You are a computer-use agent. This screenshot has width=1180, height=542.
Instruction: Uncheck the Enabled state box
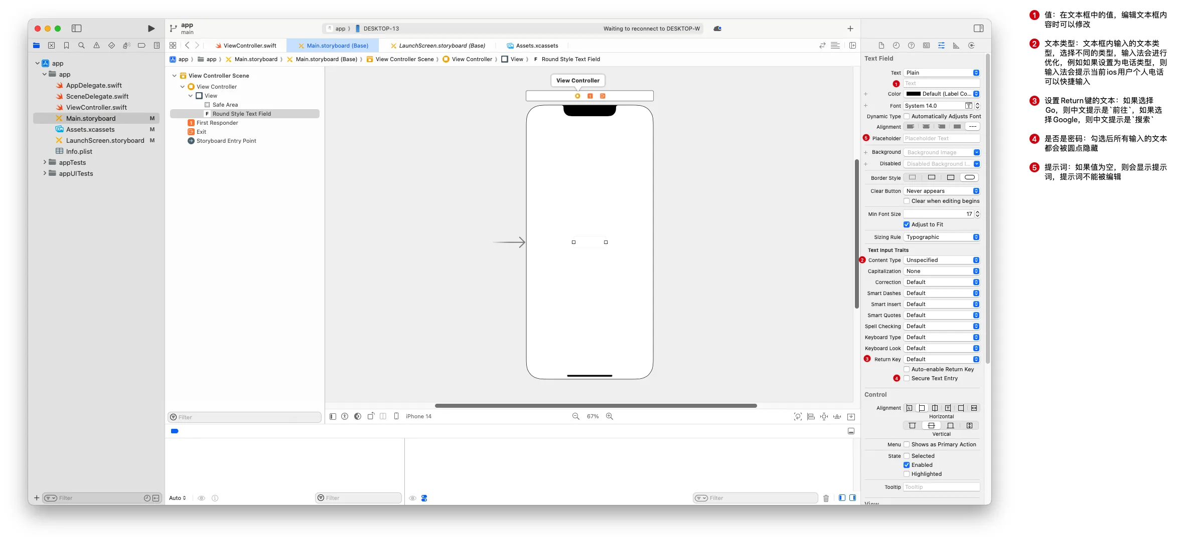click(x=907, y=465)
